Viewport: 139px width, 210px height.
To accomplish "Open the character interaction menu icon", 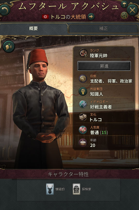I will click(x=9, y=47).
